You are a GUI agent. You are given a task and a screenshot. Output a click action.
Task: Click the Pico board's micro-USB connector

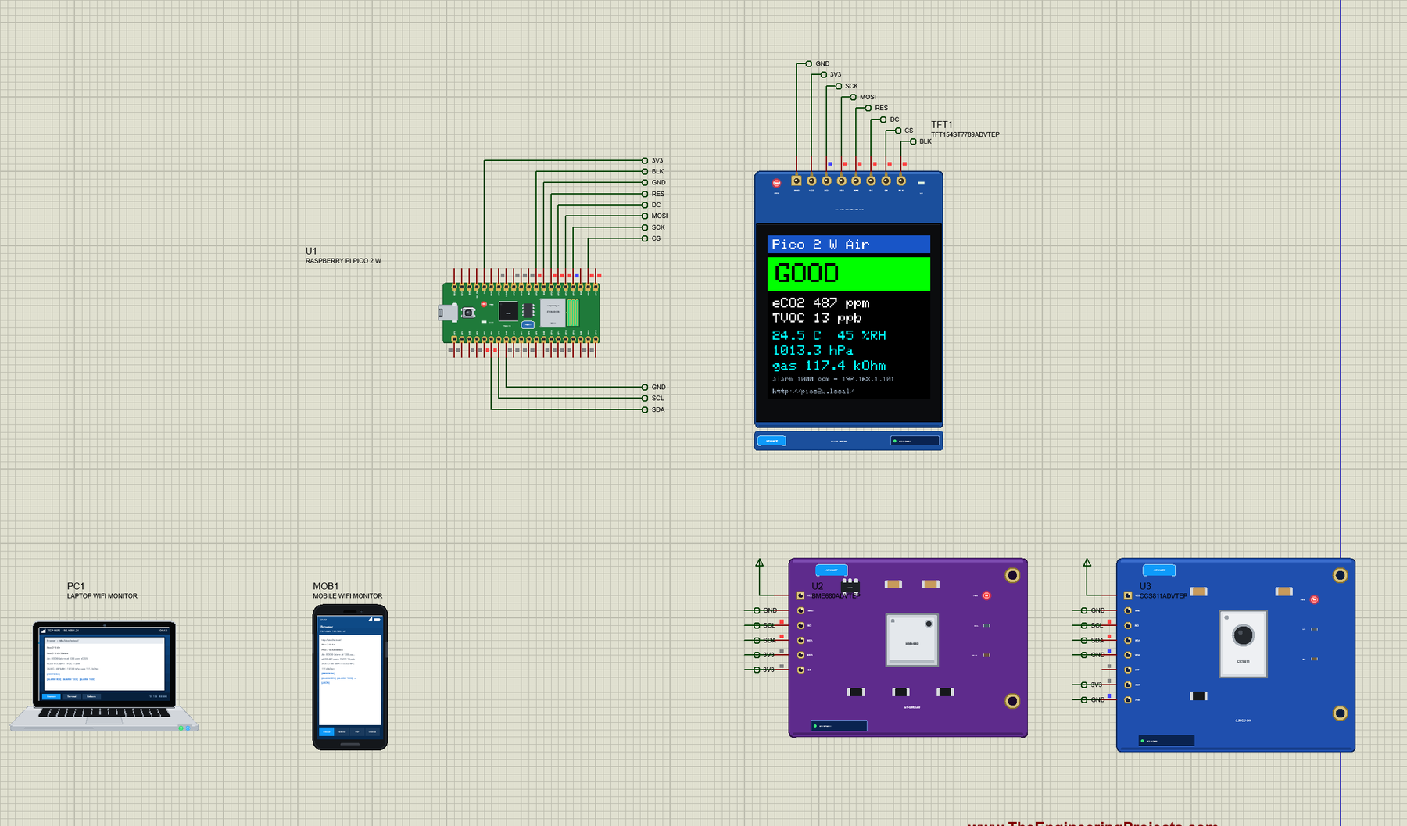point(448,313)
